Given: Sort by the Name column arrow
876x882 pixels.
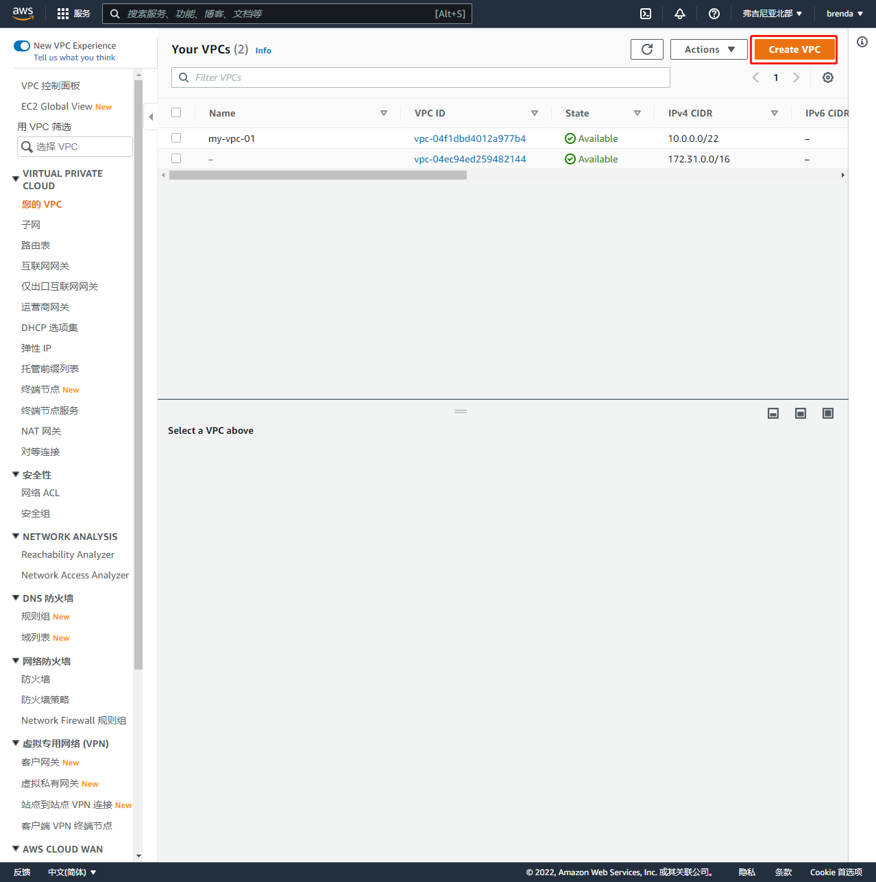Looking at the screenshot, I should pyautogui.click(x=384, y=113).
